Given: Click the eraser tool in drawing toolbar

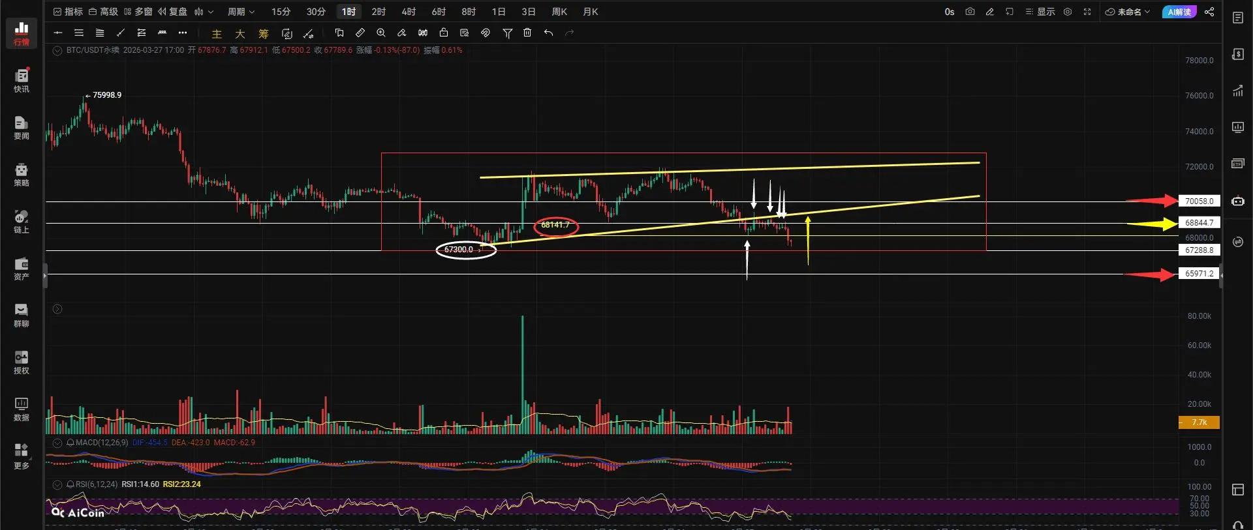Looking at the screenshot, I should (x=402, y=33).
